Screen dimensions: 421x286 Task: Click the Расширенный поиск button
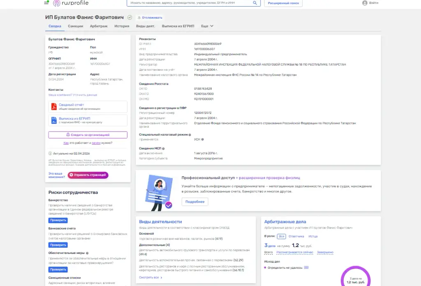[x=283, y=3]
